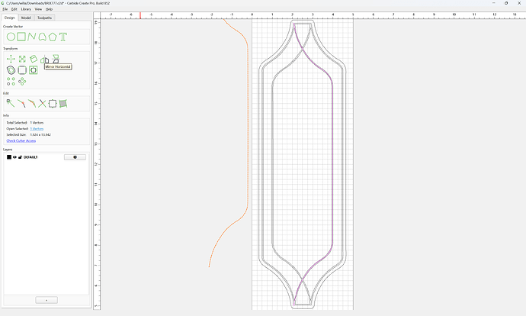The image size is (526, 316).
Task: Open the Align Vectors tool
Action: click(x=34, y=70)
